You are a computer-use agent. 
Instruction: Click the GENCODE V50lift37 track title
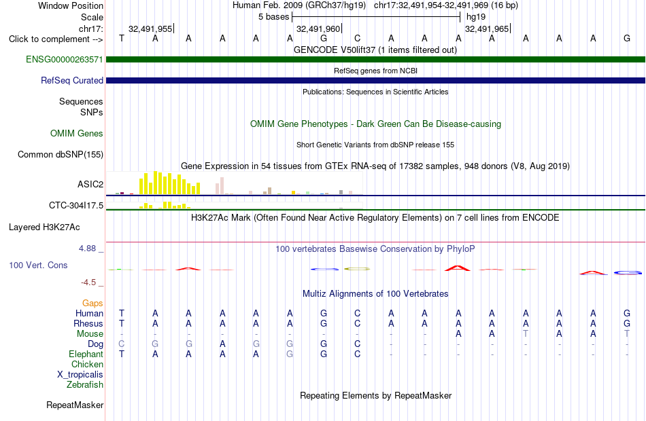375,50
